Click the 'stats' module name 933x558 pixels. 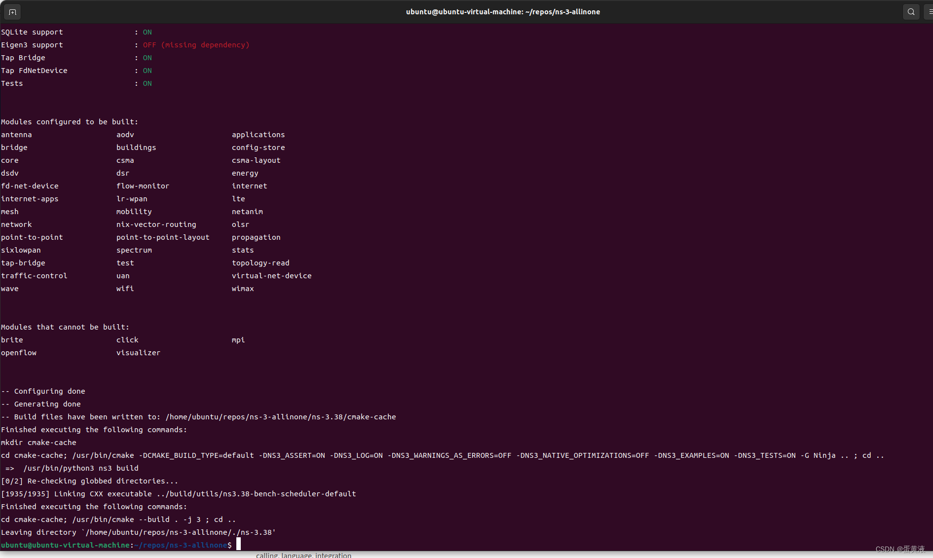pyautogui.click(x=243, y=250)
